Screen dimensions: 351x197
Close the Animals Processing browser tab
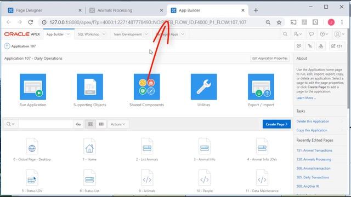click(161, 10)
